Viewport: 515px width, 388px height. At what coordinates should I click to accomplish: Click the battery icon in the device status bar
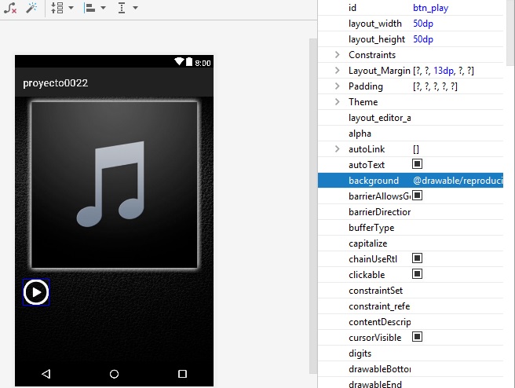click(x=188, y=62)
